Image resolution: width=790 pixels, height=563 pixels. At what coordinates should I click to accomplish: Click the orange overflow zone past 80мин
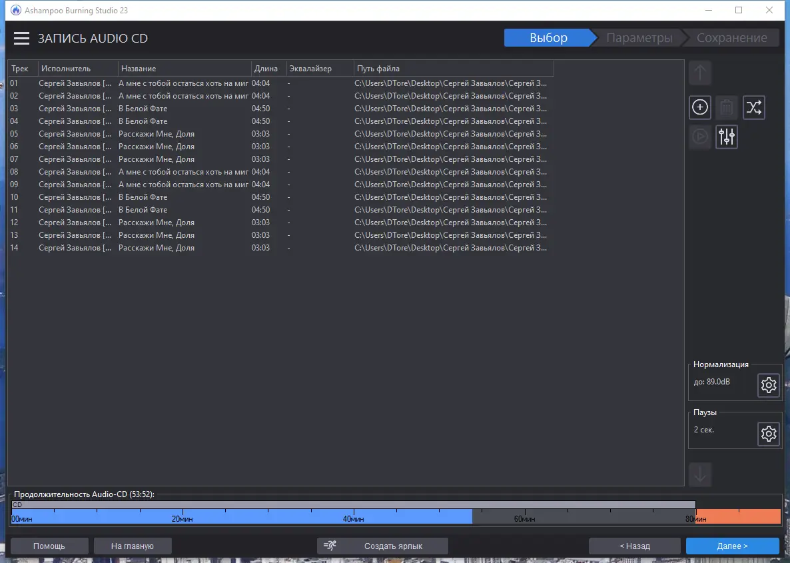tap(739, 516)
